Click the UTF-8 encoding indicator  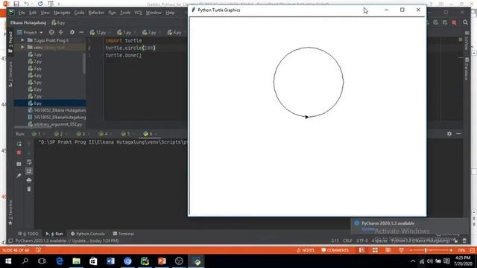(362, 240)
